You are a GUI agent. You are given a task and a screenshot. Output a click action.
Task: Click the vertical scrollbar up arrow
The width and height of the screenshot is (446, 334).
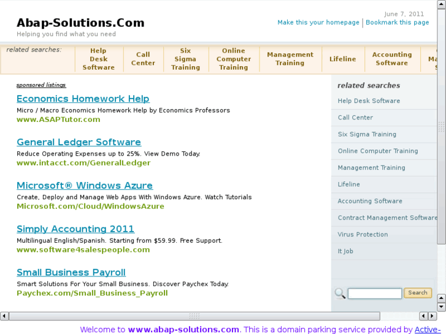coord(441,4)
